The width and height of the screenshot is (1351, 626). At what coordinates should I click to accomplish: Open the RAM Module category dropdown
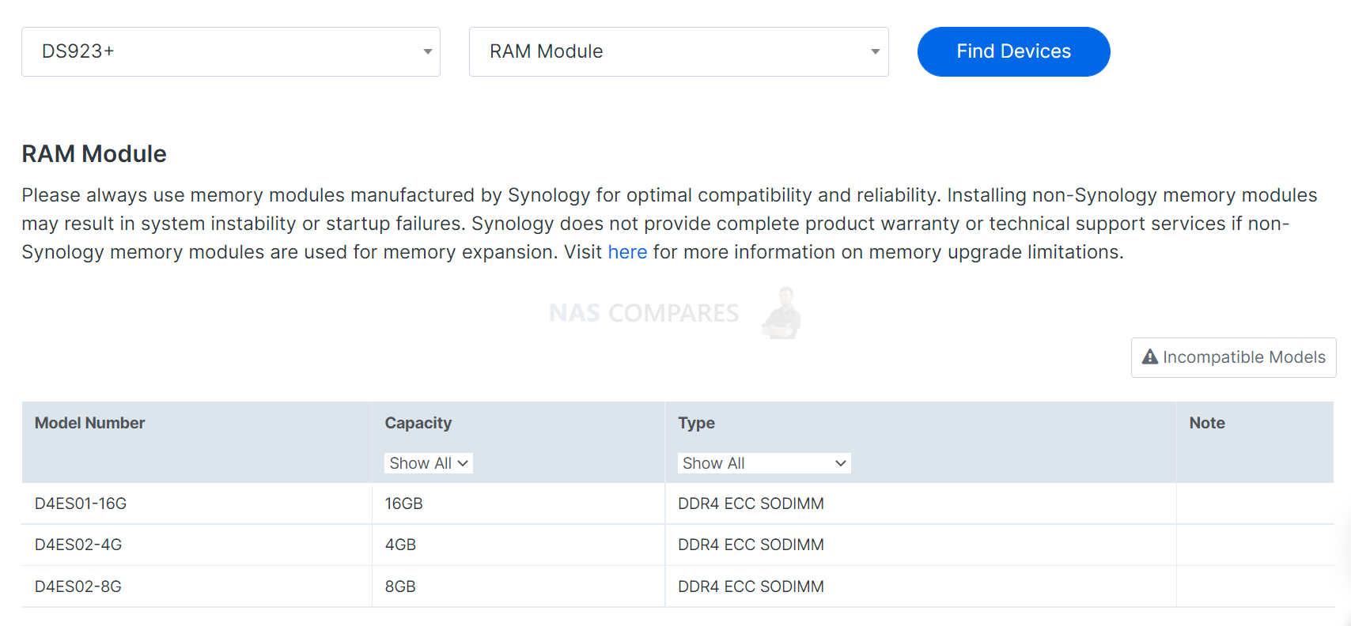point(679,51)
